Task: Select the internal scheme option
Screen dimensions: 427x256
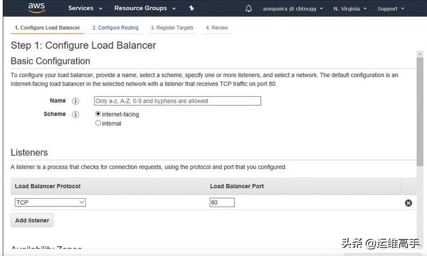Action: coord(98,123)
